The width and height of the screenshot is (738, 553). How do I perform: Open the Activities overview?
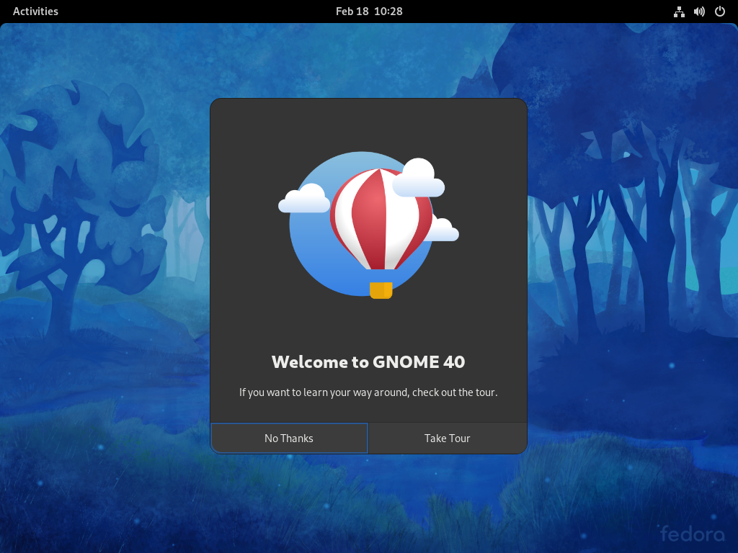(35, 12)
